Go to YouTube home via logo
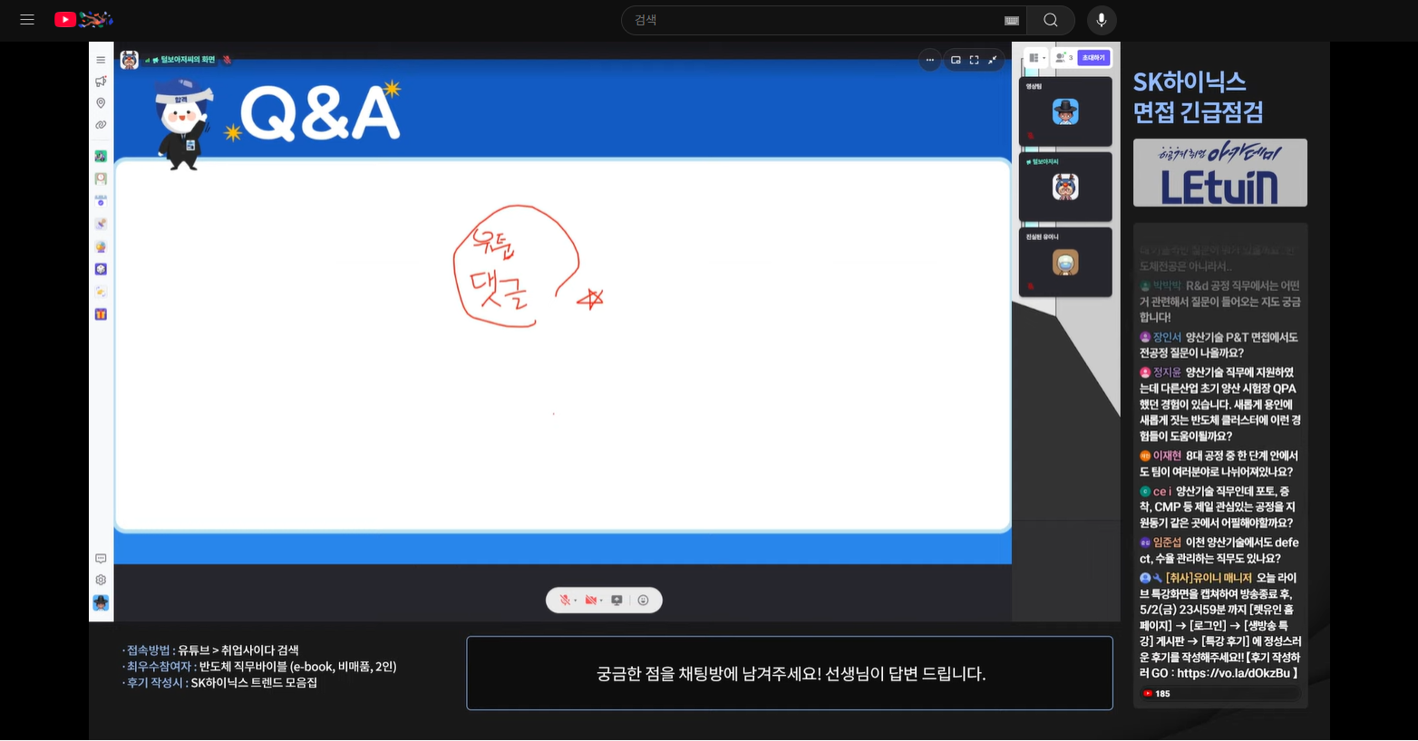 (83, 19)
